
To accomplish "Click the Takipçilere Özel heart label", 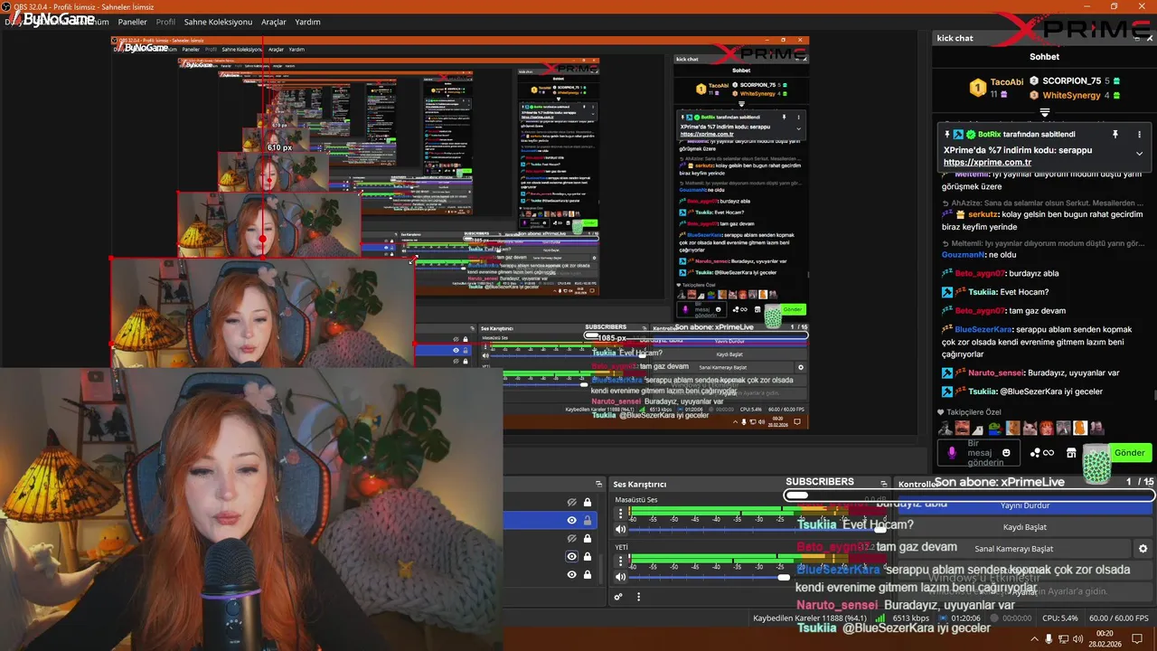I will coord(971,411).
